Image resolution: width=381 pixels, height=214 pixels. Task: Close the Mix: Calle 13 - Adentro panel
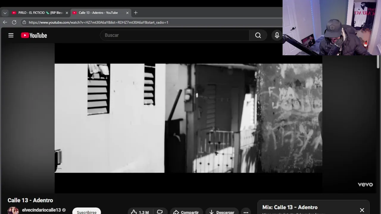tap(362, 210)
